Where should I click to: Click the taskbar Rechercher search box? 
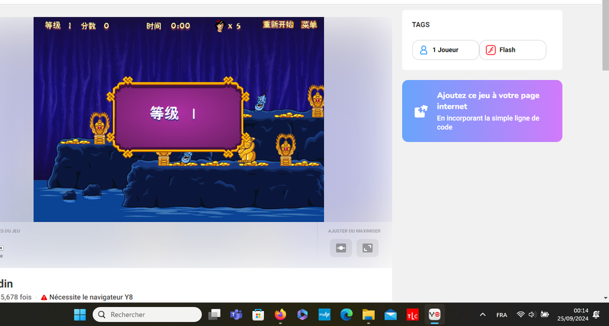(x=147, y=315)
